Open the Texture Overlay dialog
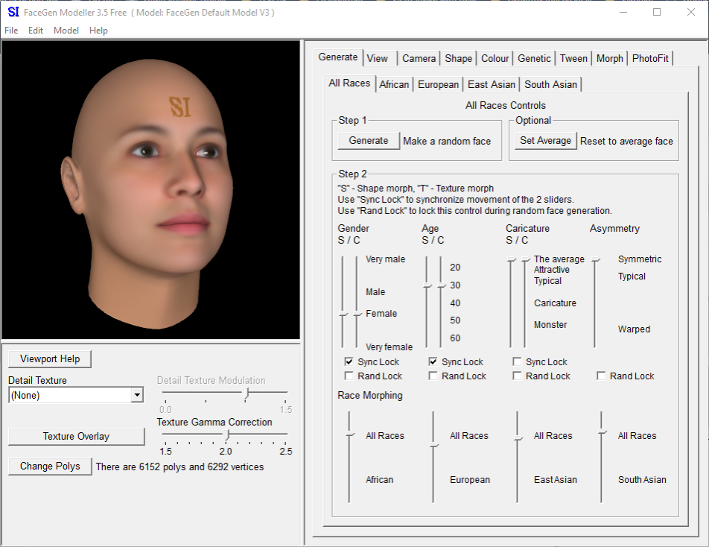Image resolution: width=709 pixels, height=547 pixels. 76,436
